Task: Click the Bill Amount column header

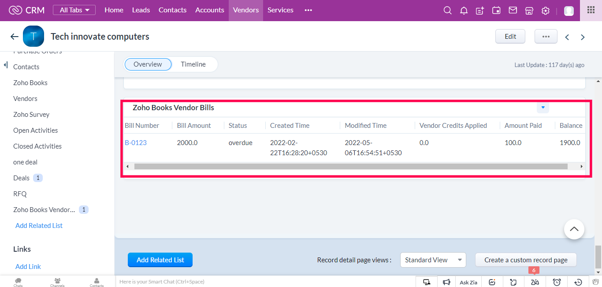Action: click(194, 126)
